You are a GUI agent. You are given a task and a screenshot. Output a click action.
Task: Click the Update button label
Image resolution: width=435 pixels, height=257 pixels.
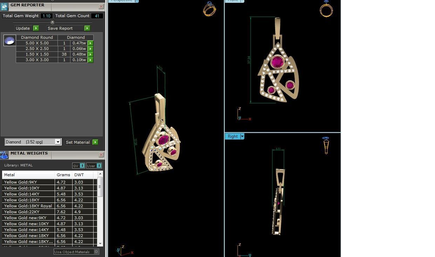(23, 28)
